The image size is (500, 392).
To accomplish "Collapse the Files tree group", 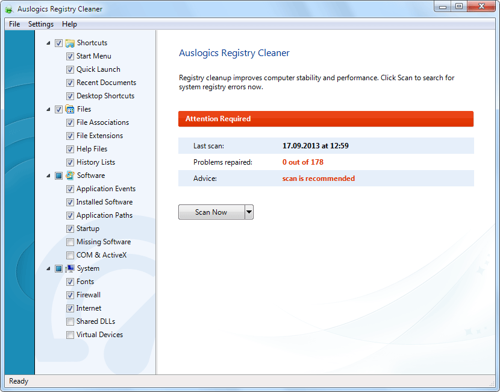I will point(48,109).
